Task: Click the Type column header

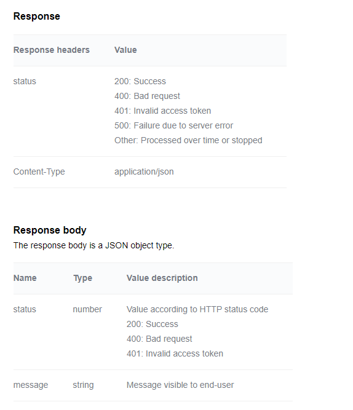Action: click(82, 278)
